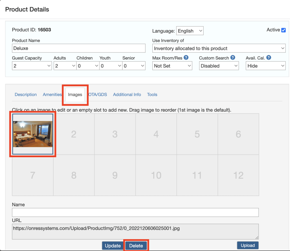
Task: Select the hotel room image thumbnail
Action: coord(33,134)
